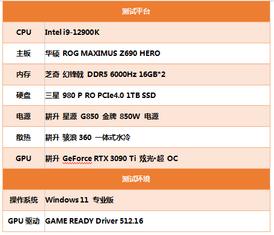The height and width of the screenshot is (235, 274).
Task: Click the 星源 G850 850W power supply cell
Action: pyautogui.click(x=157, y=116)
